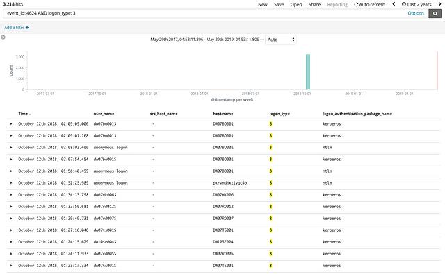Expand row at 02:09:01.168
Screen dimensions: 445x274
point(11,136)
